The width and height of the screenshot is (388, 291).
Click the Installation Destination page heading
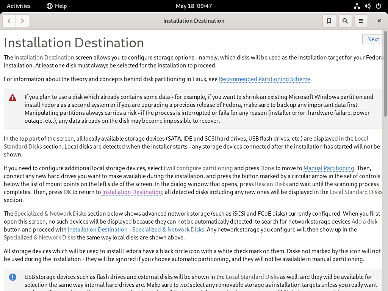tap(74, 43)
